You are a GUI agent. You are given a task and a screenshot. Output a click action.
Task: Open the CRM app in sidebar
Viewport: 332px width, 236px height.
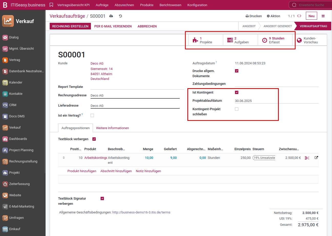[13, 105]
